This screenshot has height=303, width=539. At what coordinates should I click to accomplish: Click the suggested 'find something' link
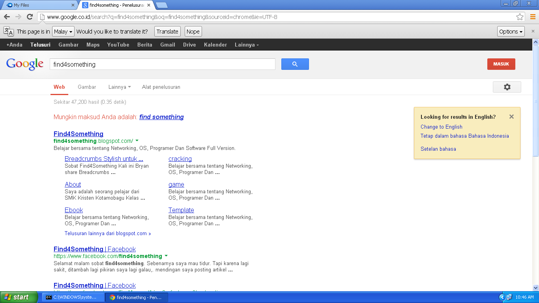161,117
